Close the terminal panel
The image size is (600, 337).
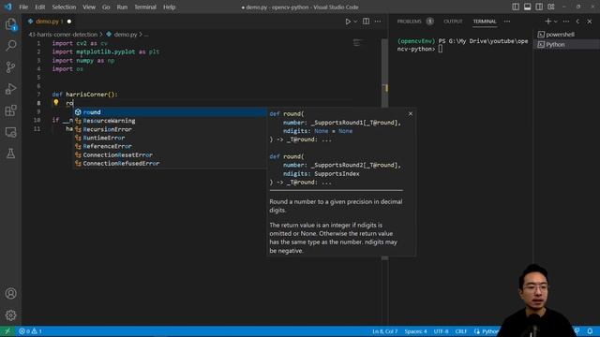click(x=590, y=22)
